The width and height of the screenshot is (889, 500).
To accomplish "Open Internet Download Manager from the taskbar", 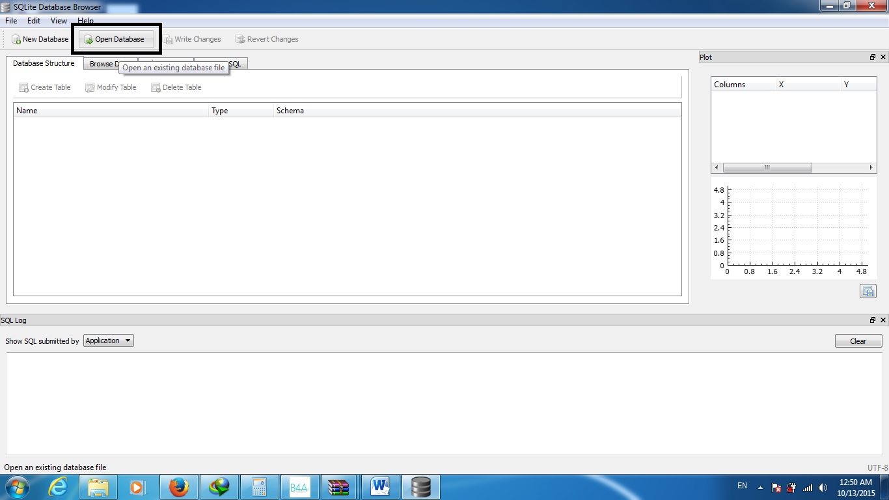I will (x=219, y=487).
